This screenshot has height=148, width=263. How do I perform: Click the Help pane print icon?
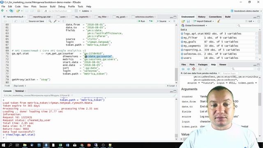tap(200, 69)
